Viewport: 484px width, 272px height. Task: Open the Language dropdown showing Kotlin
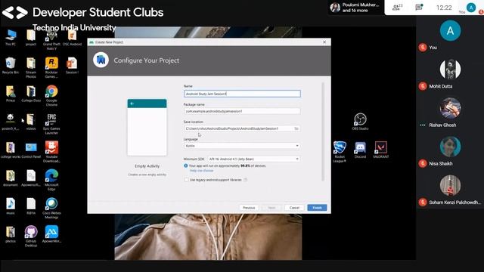(242, 146)
